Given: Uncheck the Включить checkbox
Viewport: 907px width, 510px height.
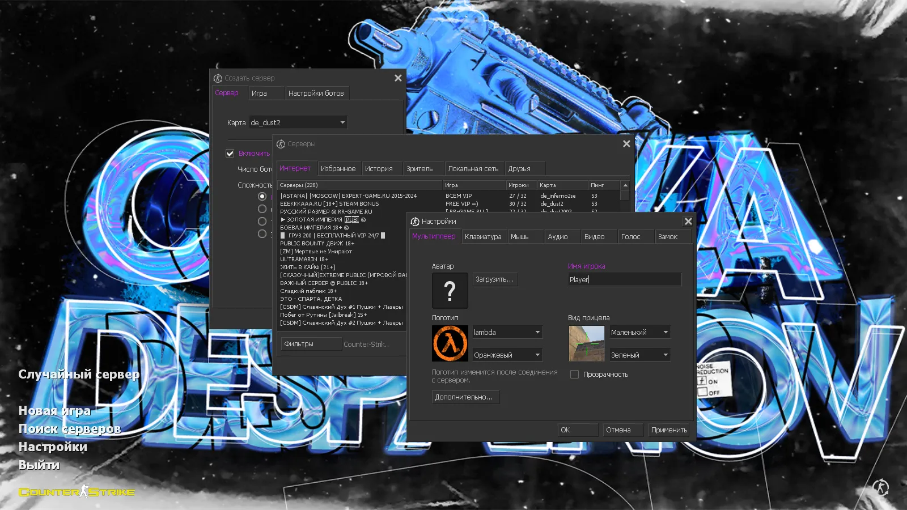Looking at the screenshot, I should coord(230,153).
